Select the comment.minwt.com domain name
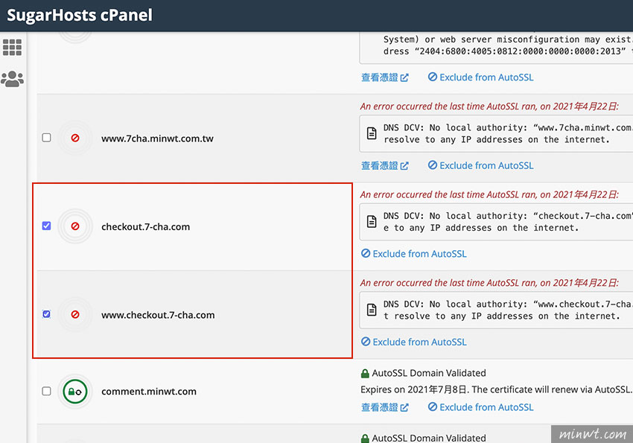This screenshot has width=633, height=443. coord(149,392)
